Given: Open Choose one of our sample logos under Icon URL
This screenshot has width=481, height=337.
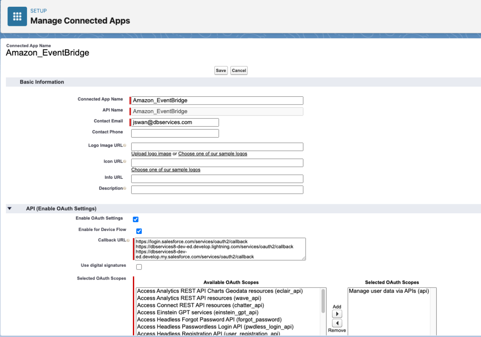Looking at the screenshot, I should pyautogui.click(x=166, y=170).
